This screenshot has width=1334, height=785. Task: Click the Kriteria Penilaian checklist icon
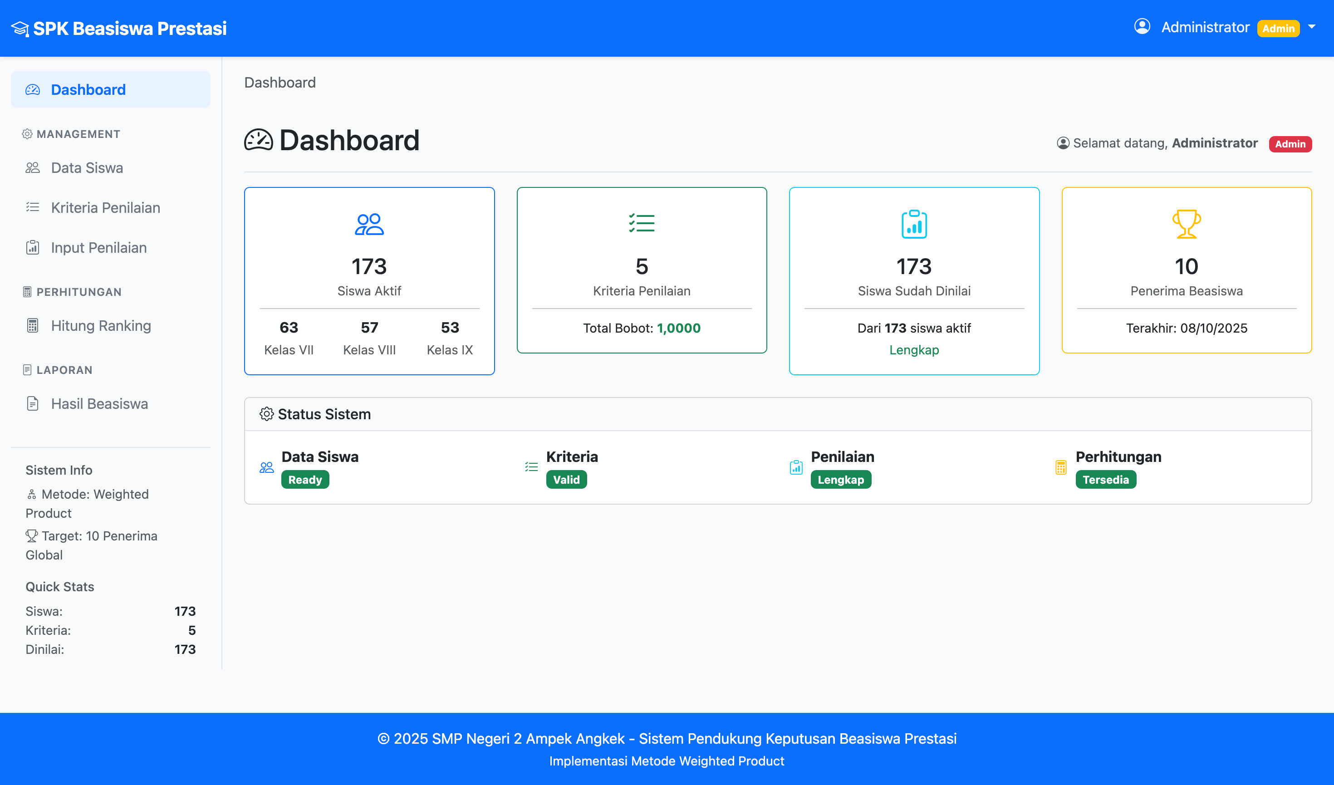[x=32, y=207]
